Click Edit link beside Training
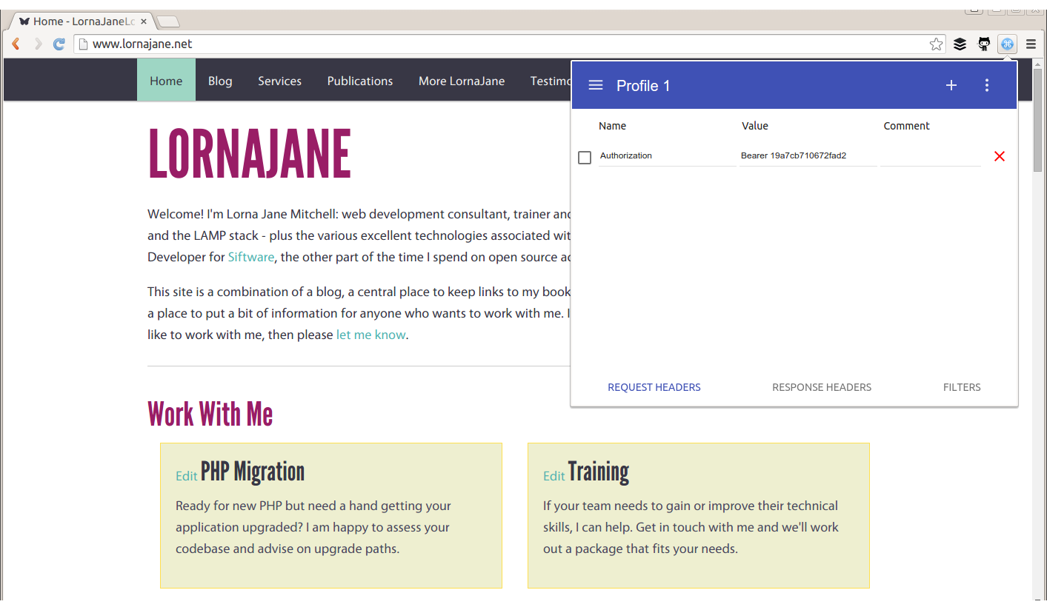Image resolution: width=1047 pixels, height=610 pixels. click(x=554, y=476)
